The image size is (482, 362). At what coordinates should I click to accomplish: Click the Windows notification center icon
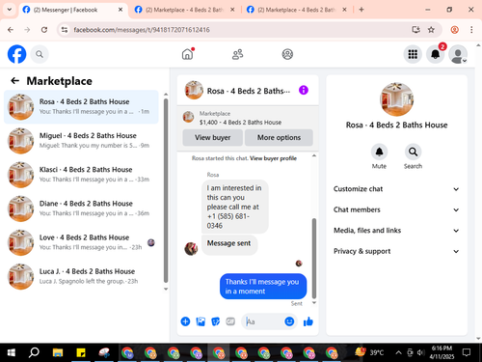tap(467, 352)
